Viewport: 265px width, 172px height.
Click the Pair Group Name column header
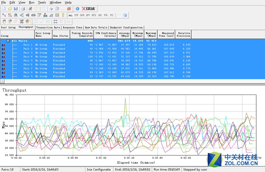(43, 34)
